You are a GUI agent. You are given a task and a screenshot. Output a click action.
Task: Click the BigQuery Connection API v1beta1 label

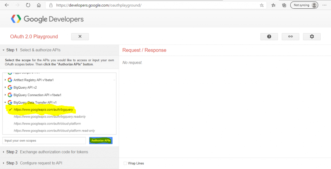point(37,95)
